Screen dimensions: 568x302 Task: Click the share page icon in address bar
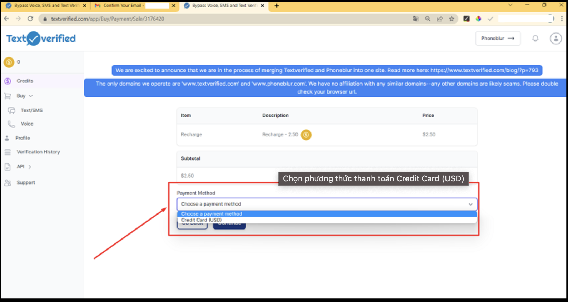pos(440,19)
